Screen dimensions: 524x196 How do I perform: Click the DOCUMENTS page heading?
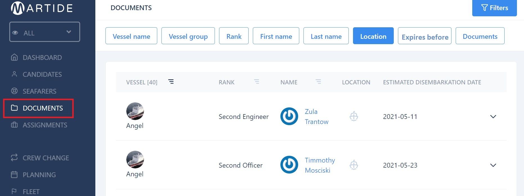(131, 8)
